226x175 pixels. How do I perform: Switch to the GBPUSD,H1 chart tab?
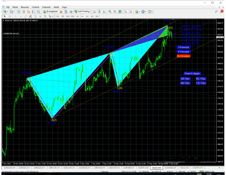99,168
